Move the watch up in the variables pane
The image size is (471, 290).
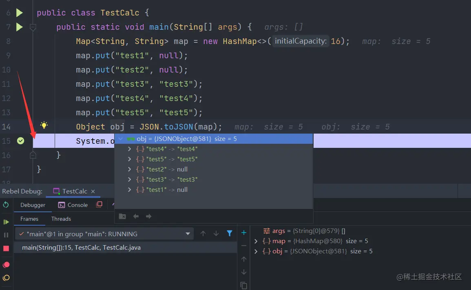[244, 259]
